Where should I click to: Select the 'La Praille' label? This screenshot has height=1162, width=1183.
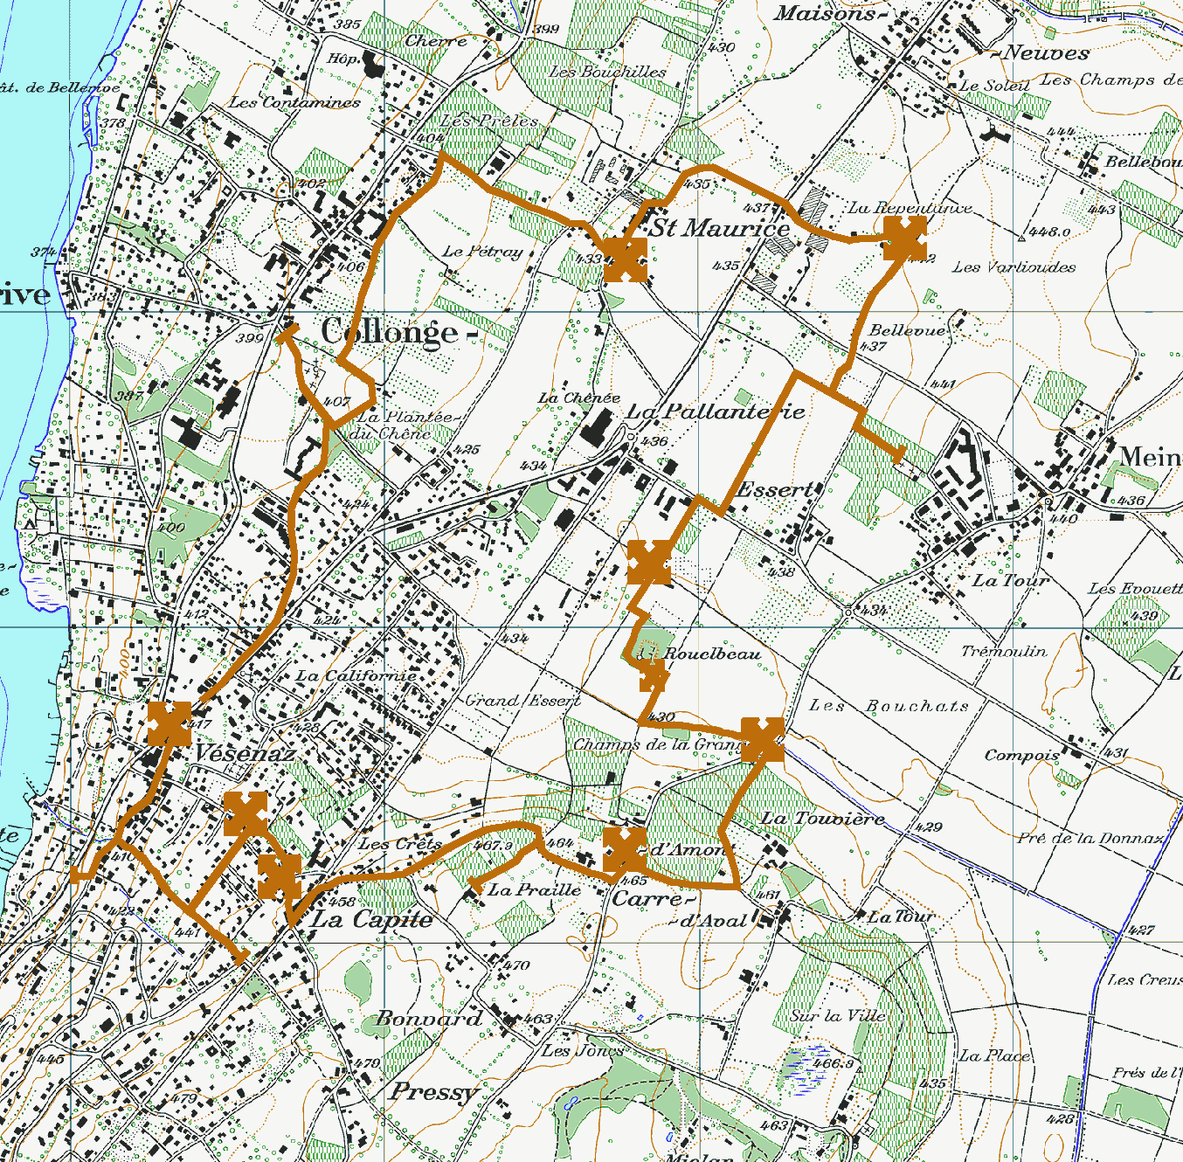pos(535,889)
